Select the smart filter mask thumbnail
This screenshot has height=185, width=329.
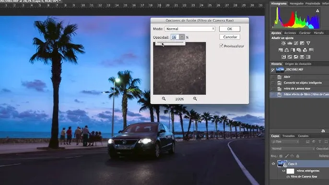pos(291,171)
